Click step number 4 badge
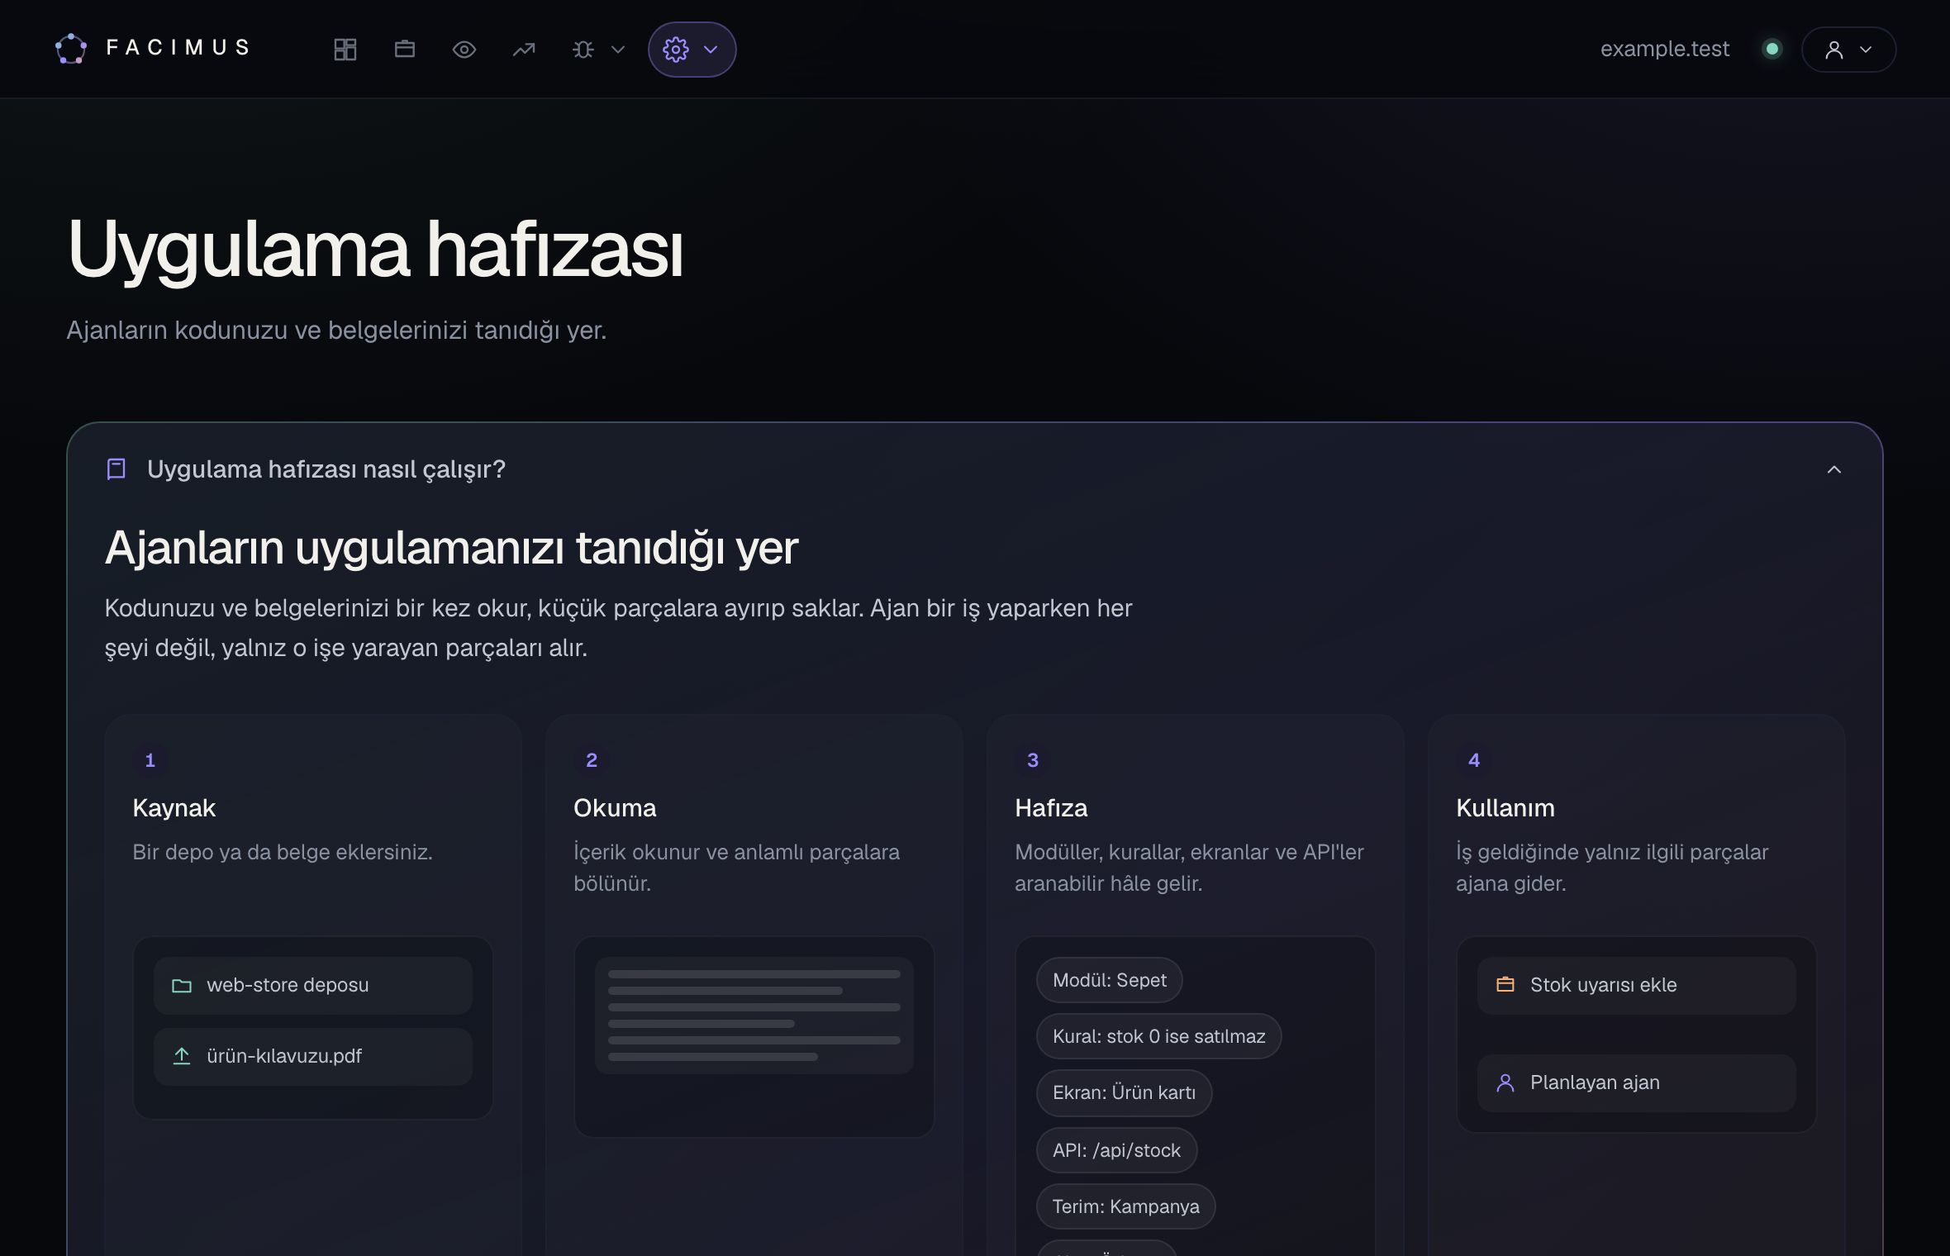 click(x=1474, y=760)
